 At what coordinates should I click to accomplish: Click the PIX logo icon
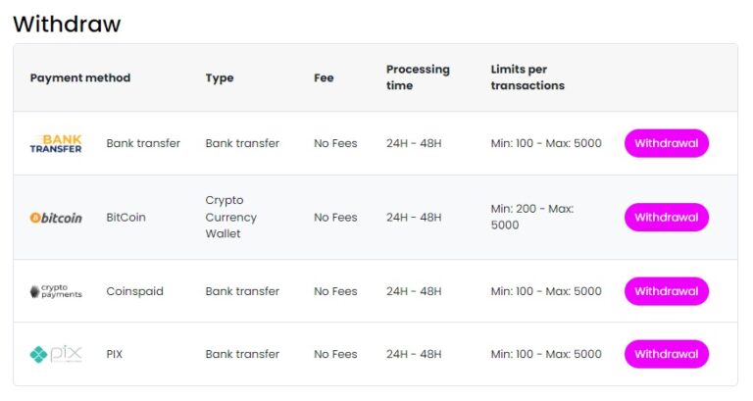click(56, 354)
